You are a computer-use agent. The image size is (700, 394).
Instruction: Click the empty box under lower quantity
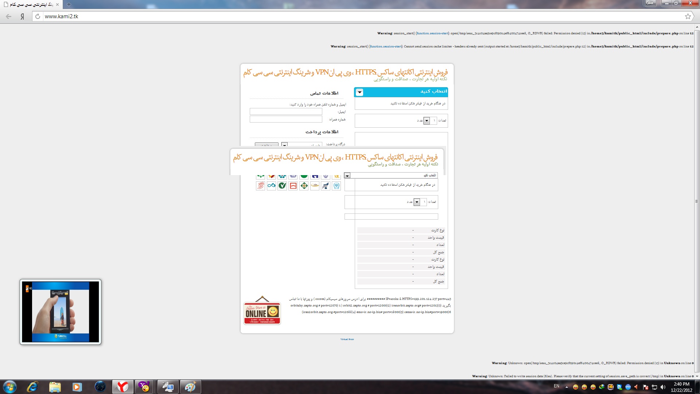(391, 217)
